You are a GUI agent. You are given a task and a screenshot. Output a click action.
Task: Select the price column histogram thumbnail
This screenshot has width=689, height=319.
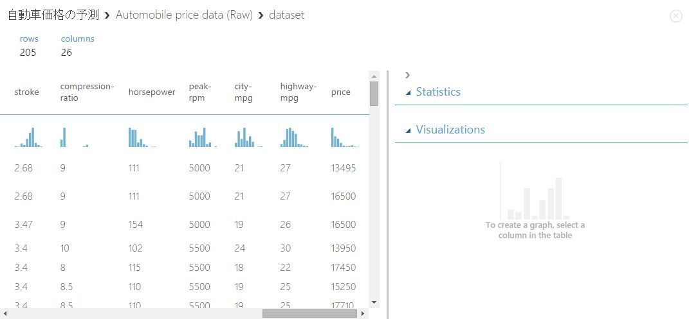pyautogui.click(x=344, y=138)
